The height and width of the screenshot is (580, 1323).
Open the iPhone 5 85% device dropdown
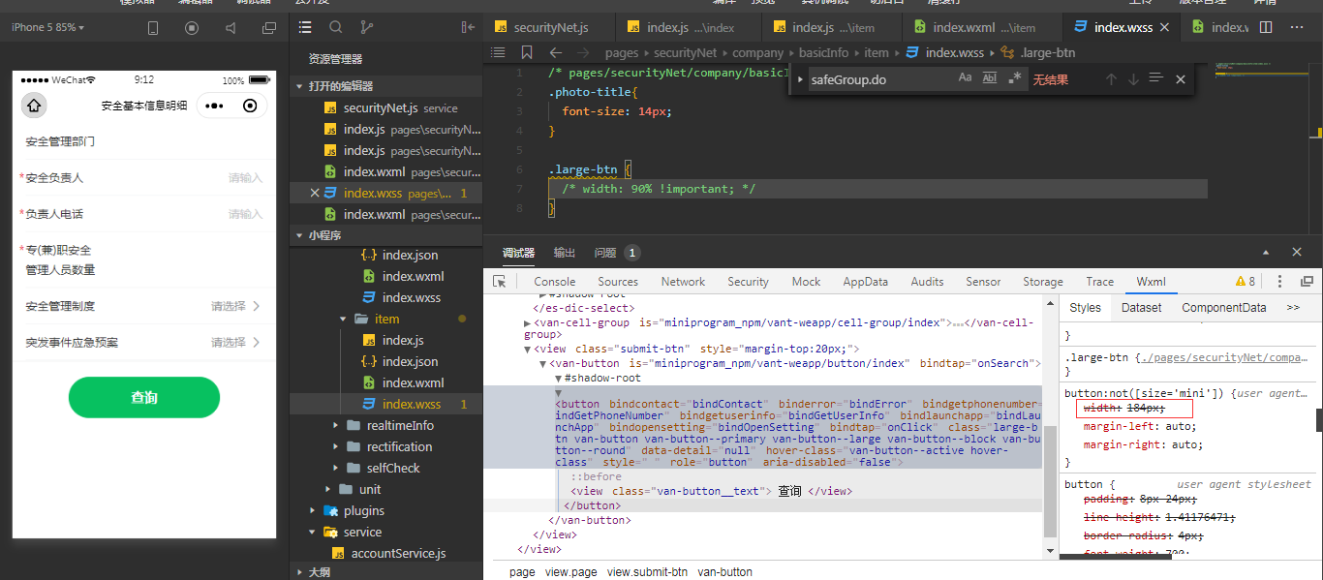click(47, 27)
